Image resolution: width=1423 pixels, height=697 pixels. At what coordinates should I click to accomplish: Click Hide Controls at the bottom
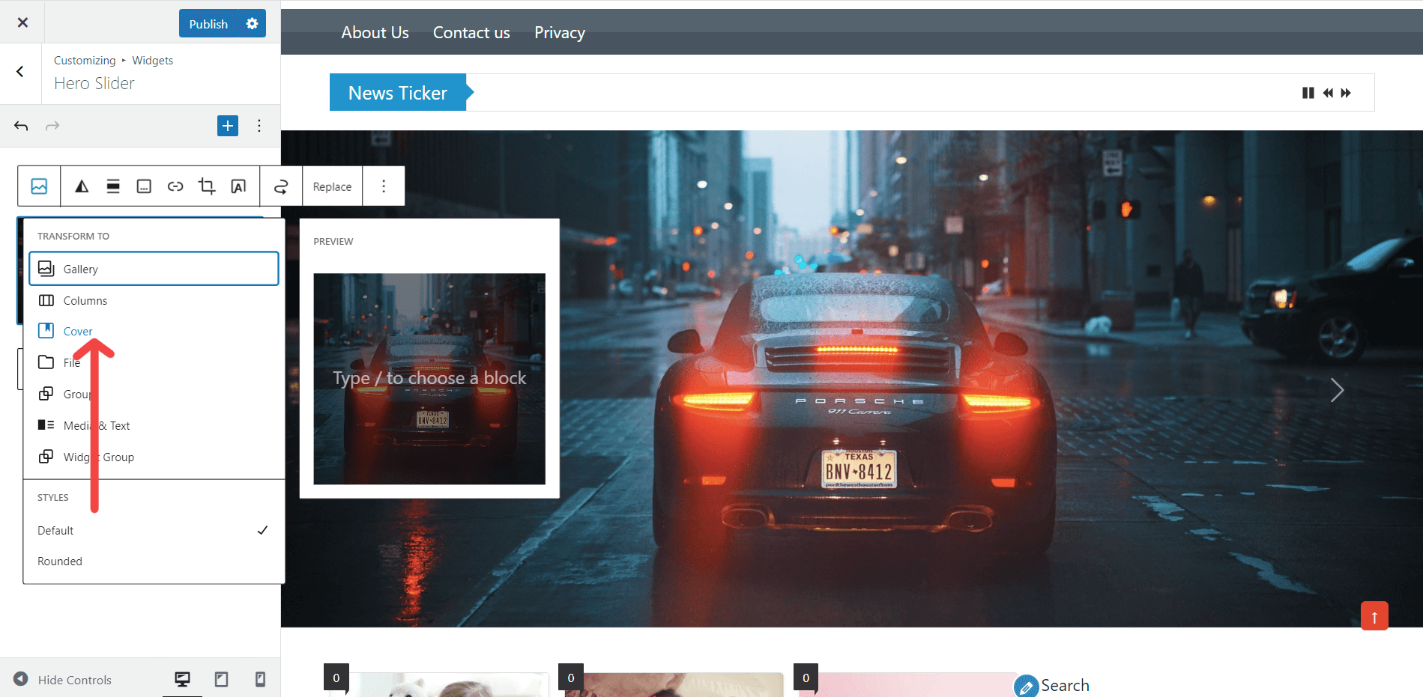click(63, 680)
